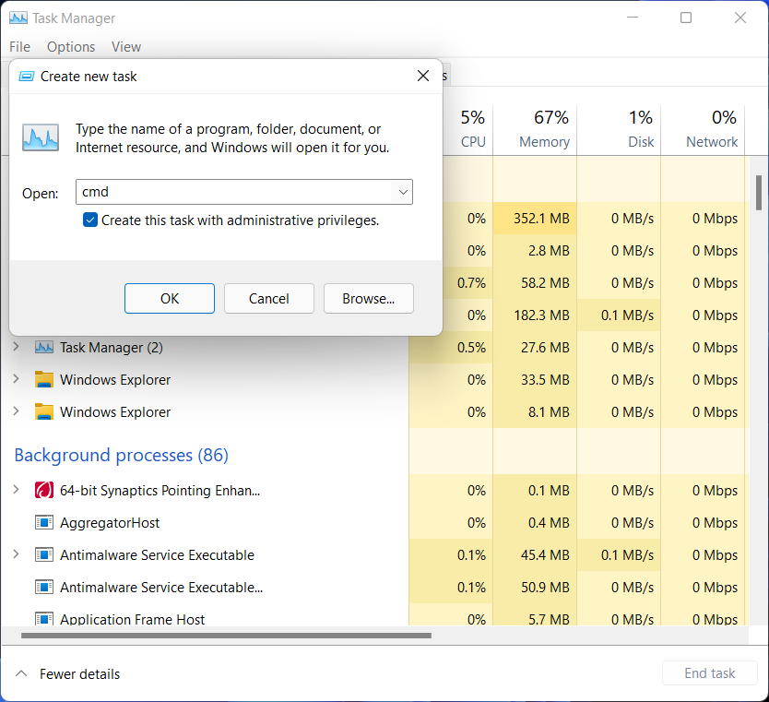Viewport: 769px width, 702px height.
Task: Click the 352.1 MB memory value
Action: pyautogui.click(x=541, y=219)
